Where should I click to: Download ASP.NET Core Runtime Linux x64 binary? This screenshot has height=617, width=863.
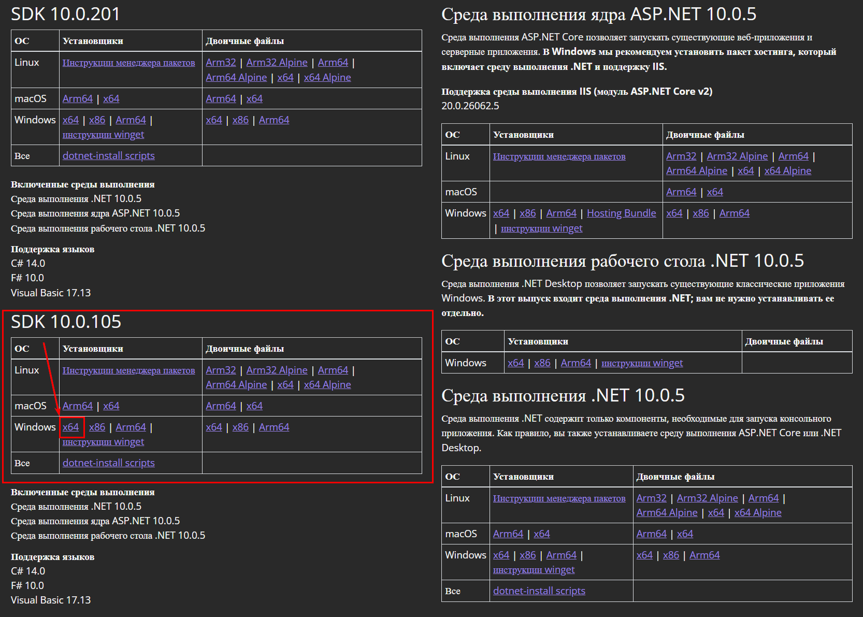pos(746,171)
